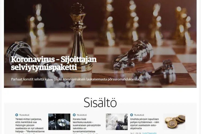The width and height of the screenshot is (201, 134).
Task: Open the lab microscope thumbnail image
Action: point(117,122)
